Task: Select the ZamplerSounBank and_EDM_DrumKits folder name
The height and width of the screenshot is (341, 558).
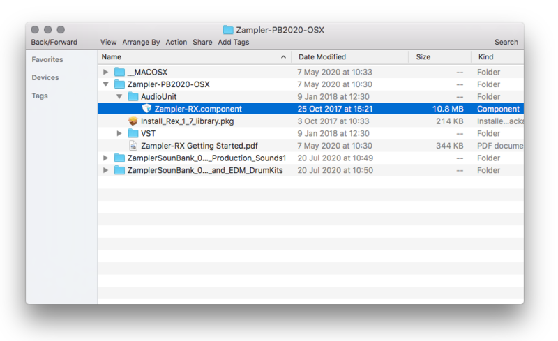Action: [x=205, y=170]
